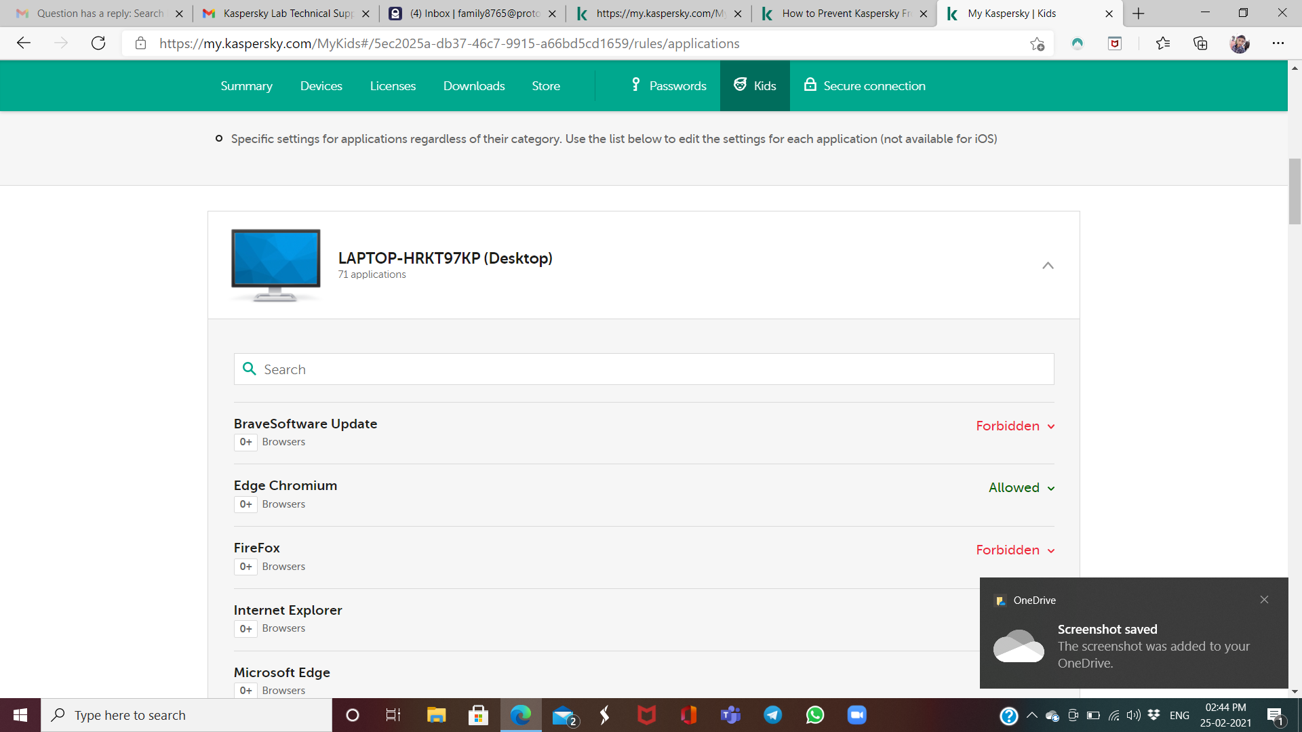Click the Telegram icon in taskbar

(x=772, y=715)
